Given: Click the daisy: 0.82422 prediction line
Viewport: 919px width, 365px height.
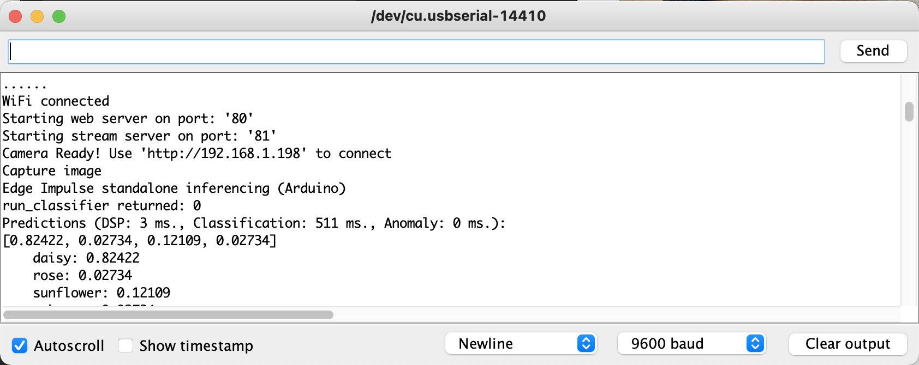Looking at the screenshot, I should (x=86, y=258).
